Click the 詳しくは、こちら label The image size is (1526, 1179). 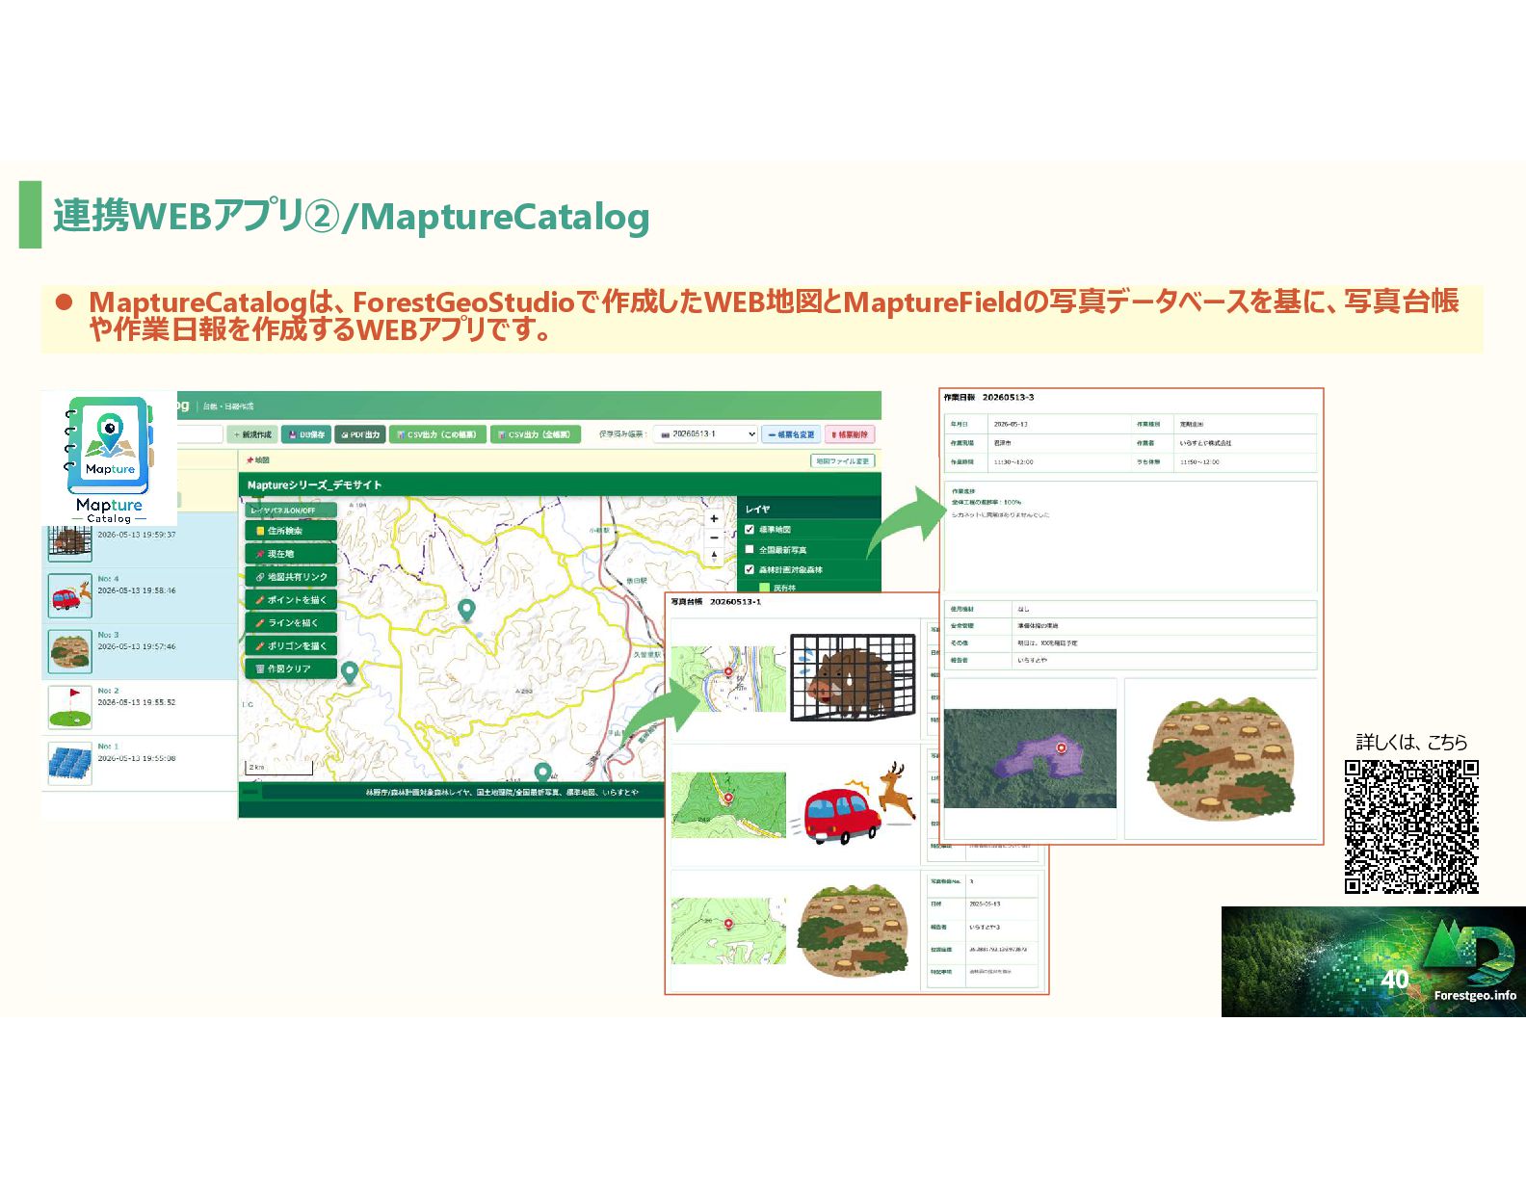pos(1411,743)
